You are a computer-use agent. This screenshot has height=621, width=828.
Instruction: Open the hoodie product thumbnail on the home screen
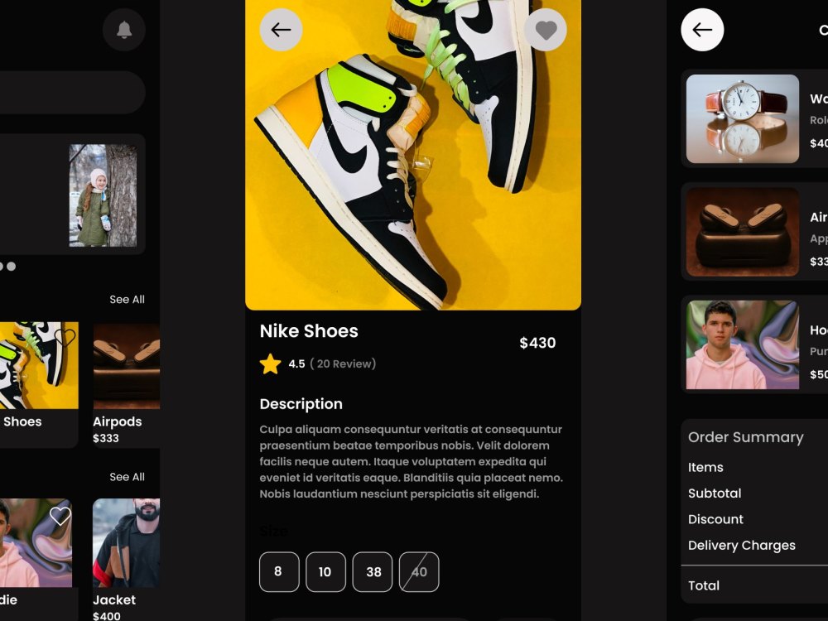tap(36, 543)
